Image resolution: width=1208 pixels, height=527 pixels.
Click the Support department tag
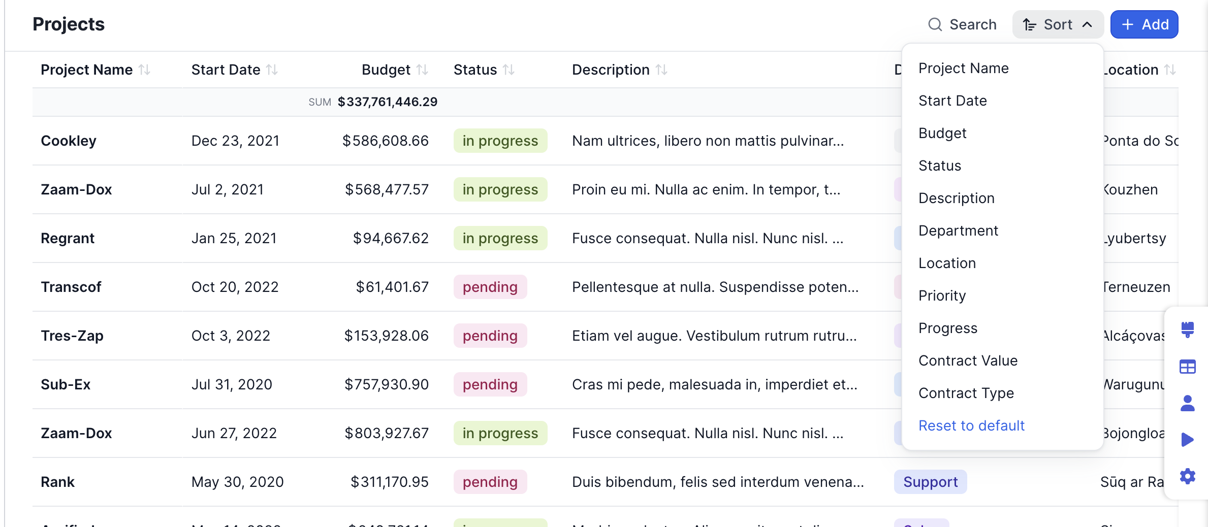pyautogui.click(x=930, y=482)
